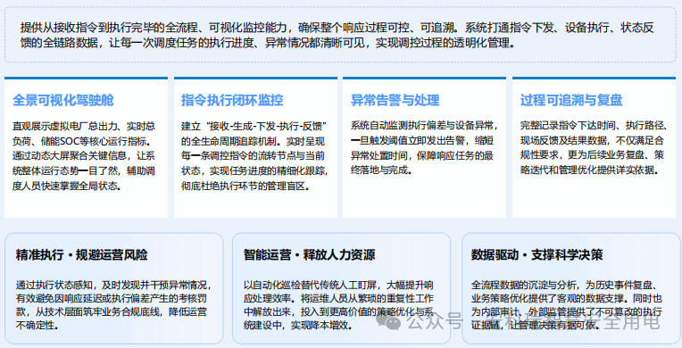Select the paragraph starting 以自动化巡检替代
Screen dimensions: 682x348
click(x=338, y=305)
